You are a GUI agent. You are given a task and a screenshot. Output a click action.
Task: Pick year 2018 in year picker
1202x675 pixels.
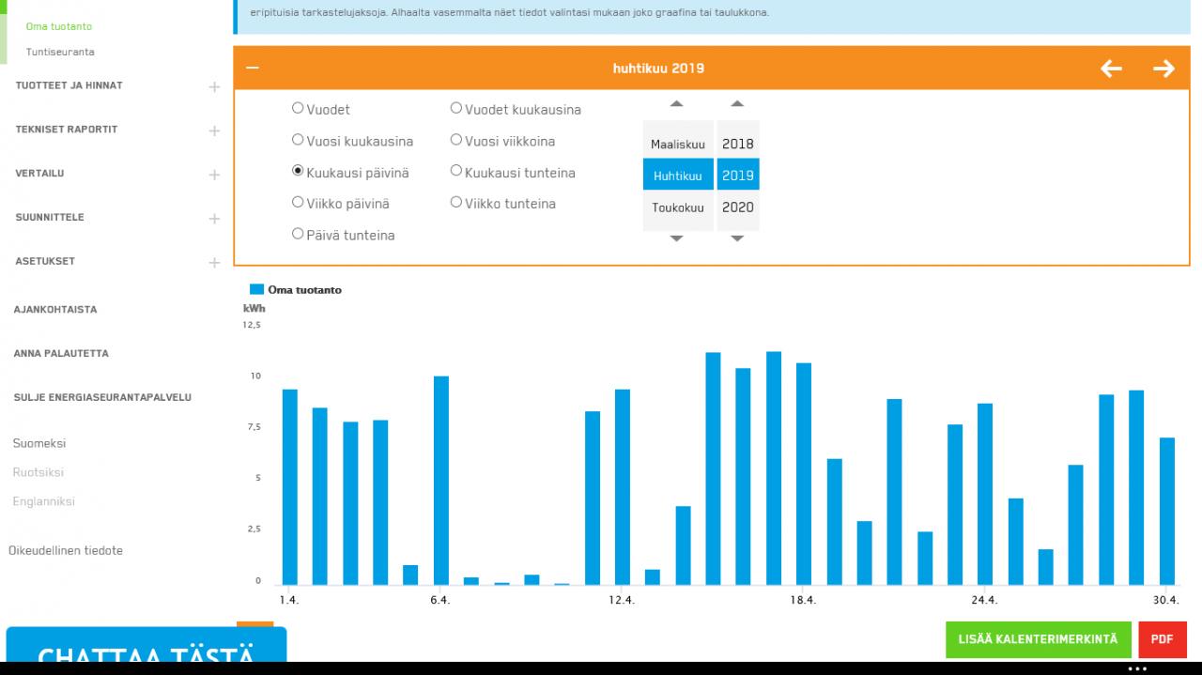tap(738, 144)
